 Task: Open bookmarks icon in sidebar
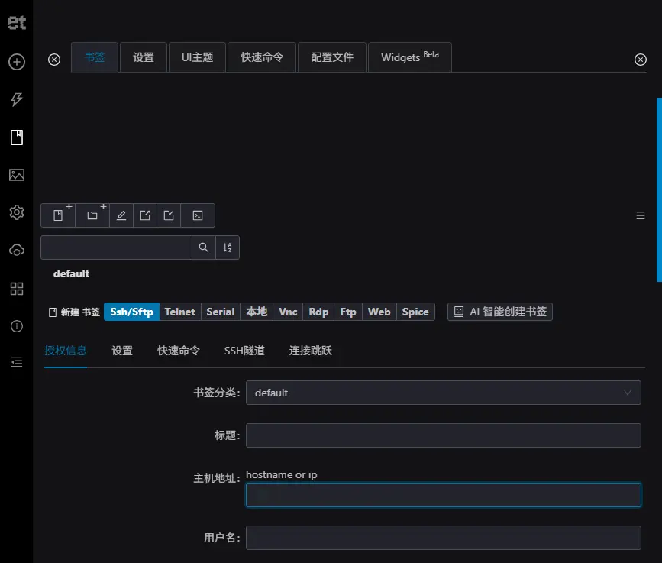pos(17,138)
